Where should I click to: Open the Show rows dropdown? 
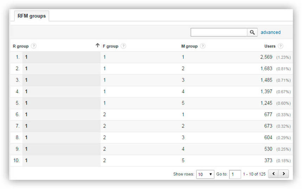point(205,174)
